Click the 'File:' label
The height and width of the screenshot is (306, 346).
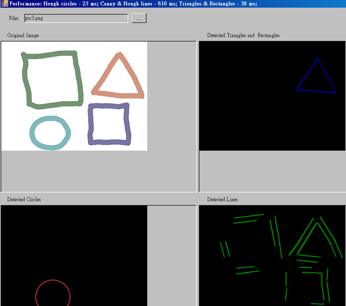14,19
